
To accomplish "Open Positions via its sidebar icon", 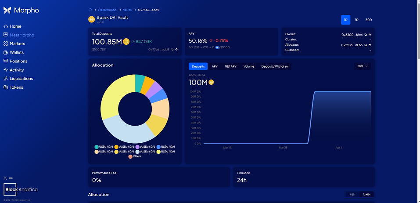I will [6, 61].
